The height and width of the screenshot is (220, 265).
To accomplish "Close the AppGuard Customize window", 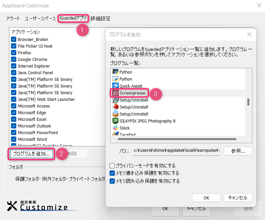I will click(x=259, y=5).
